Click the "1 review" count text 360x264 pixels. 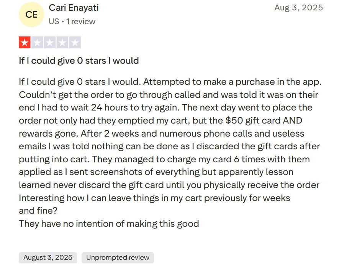point(81,21)
